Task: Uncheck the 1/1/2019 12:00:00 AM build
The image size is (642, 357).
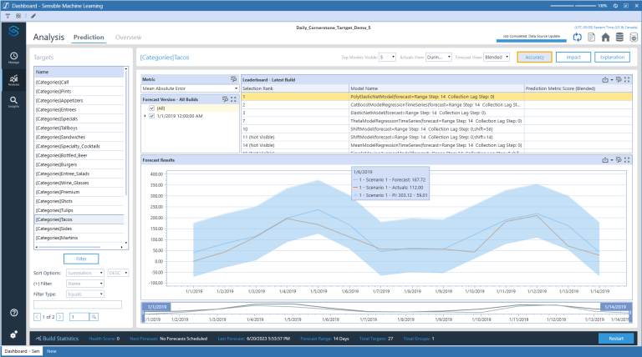Action: click(151, 115)
